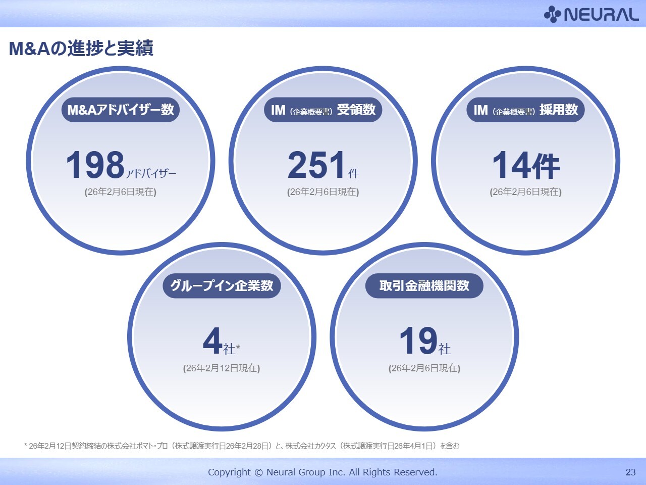
Task: Click the date under 251件
Action: tap(323, 192)
